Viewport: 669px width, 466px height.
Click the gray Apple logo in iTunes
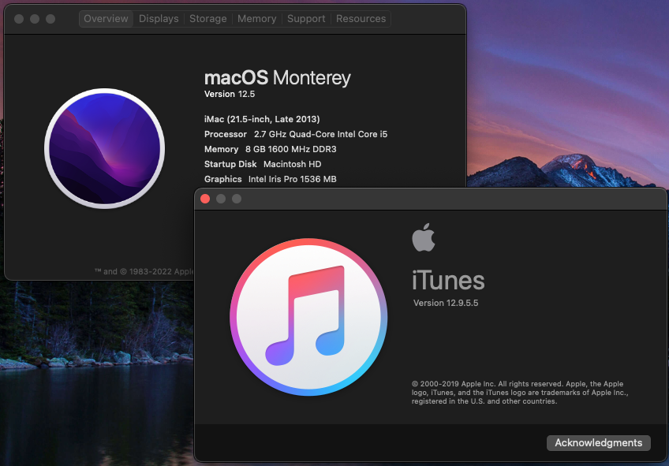tap(424, 237)
